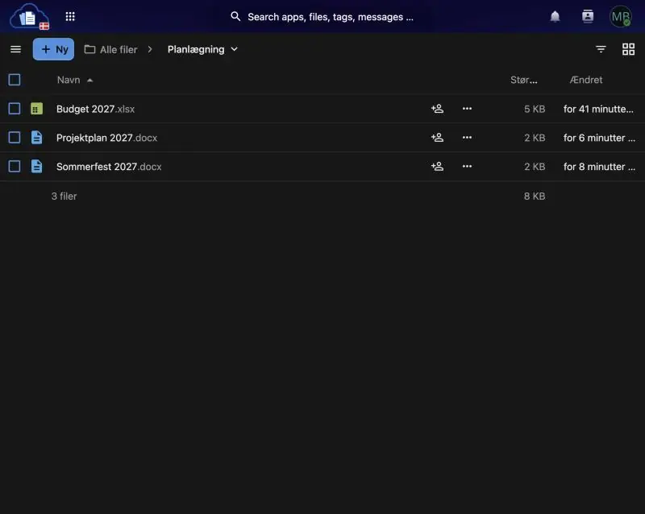Screen dimensions: 645x514
Task: Select the Projektplan 2027.docx checkbox
Action: 15,137
